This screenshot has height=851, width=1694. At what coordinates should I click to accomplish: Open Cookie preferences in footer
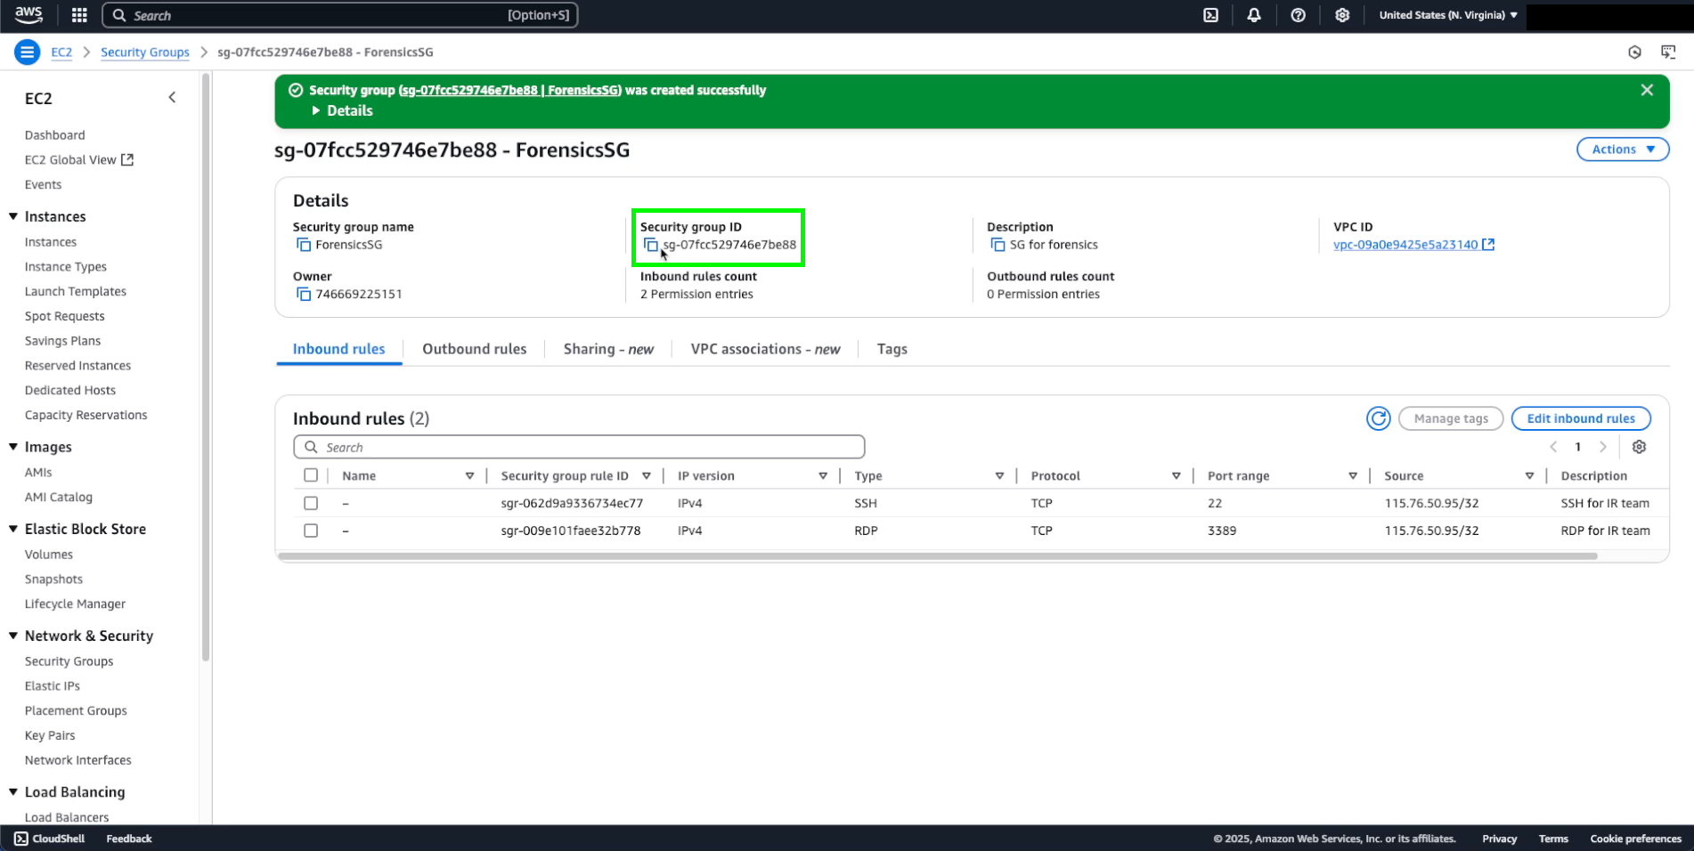1635,839
